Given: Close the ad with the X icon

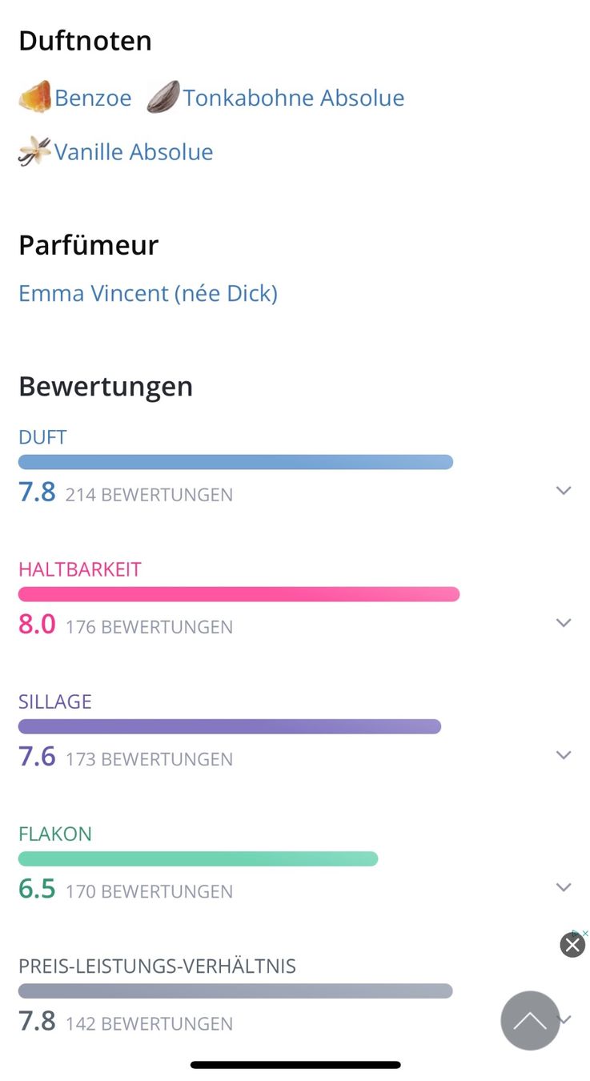Looking at the screenshot, I should pyautogui.click(x=572, y=946).
